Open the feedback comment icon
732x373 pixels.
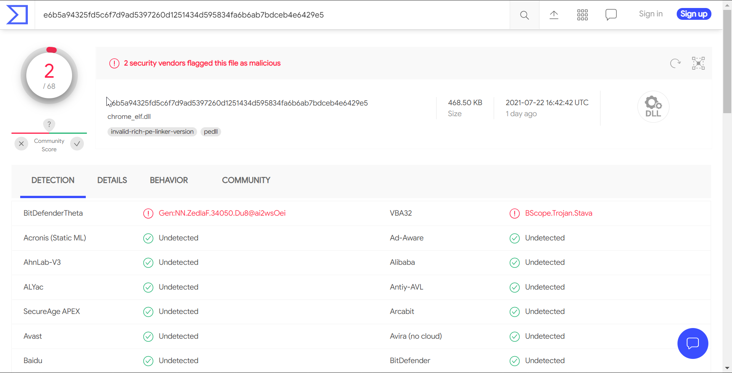611,15
